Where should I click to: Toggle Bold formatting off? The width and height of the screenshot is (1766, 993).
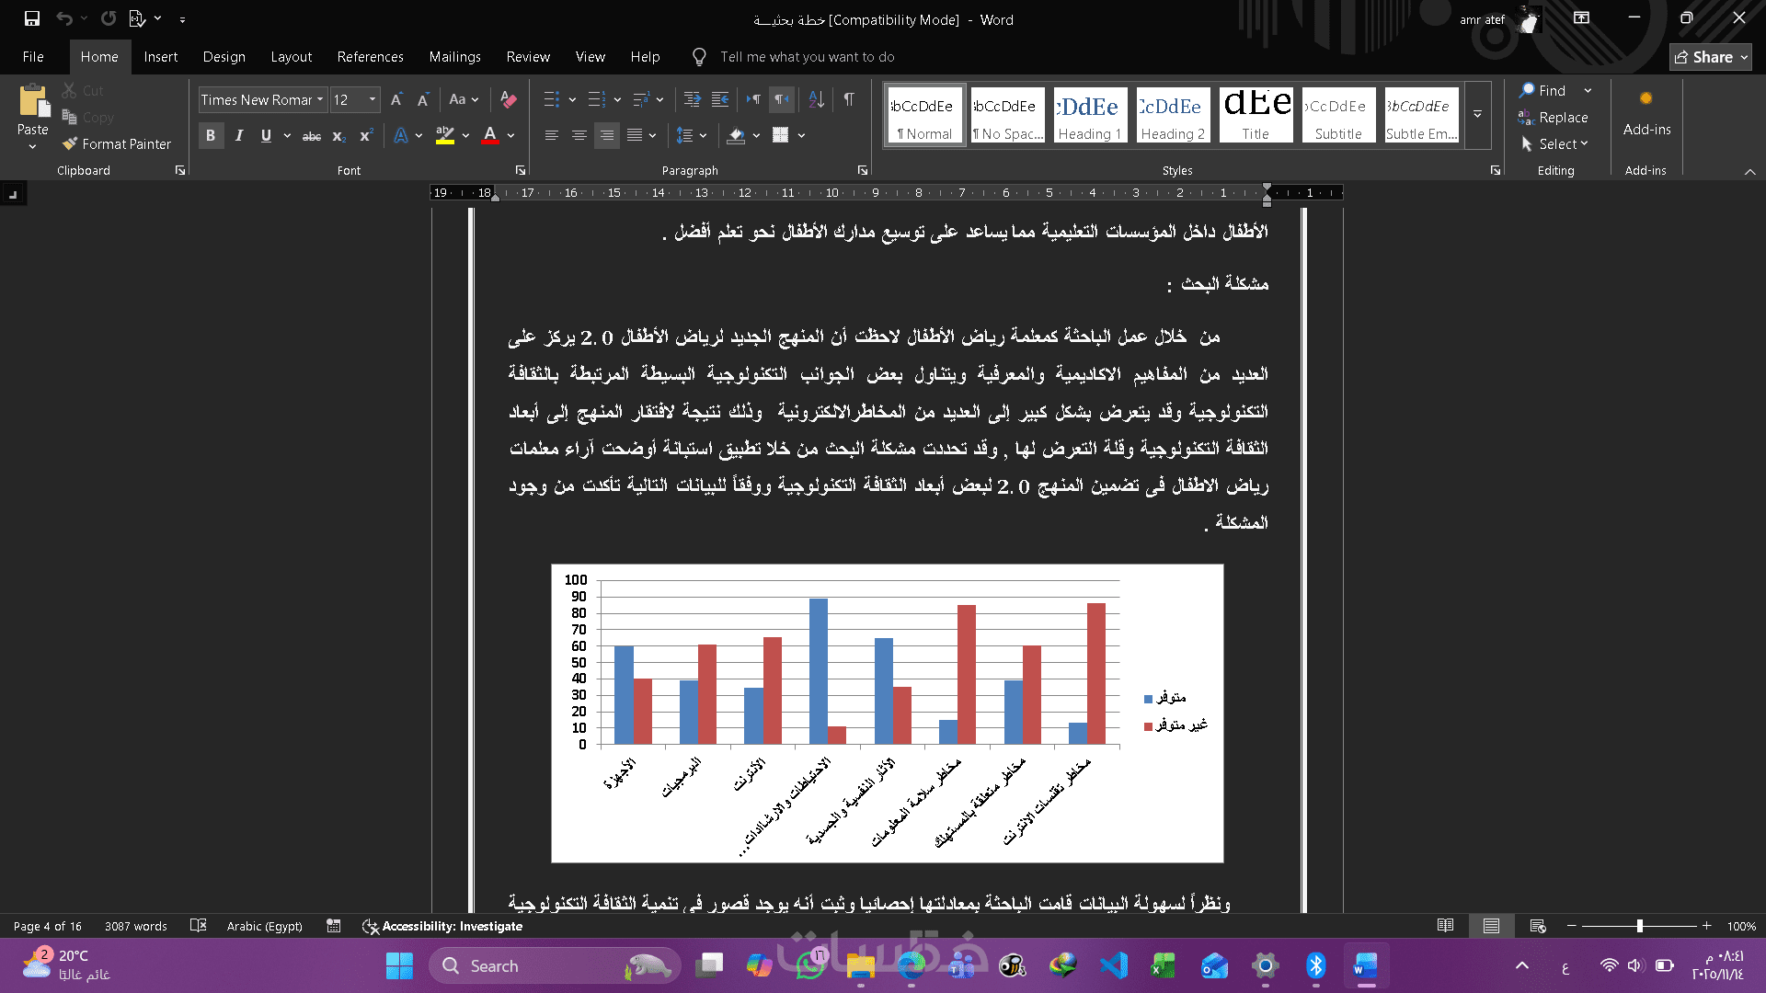pos(211,136)
